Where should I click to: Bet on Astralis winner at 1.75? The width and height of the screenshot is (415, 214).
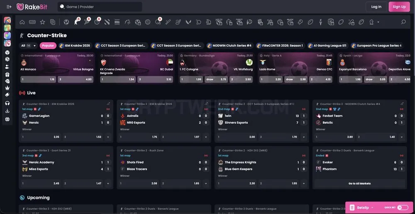(x=139, y=137)
